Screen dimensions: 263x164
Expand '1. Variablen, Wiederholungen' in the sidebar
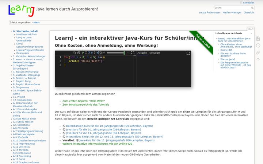point(11,56)
